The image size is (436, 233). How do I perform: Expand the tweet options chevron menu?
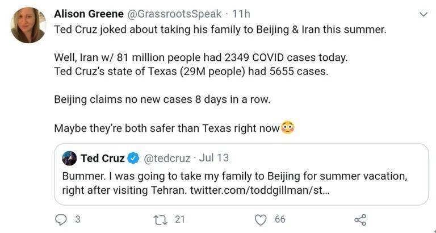(x=423, y=14)
